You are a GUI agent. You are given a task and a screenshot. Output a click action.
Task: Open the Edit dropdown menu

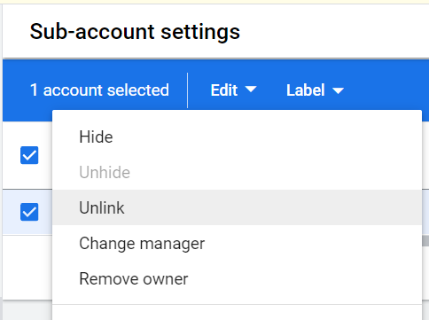(x=233, y=90)
